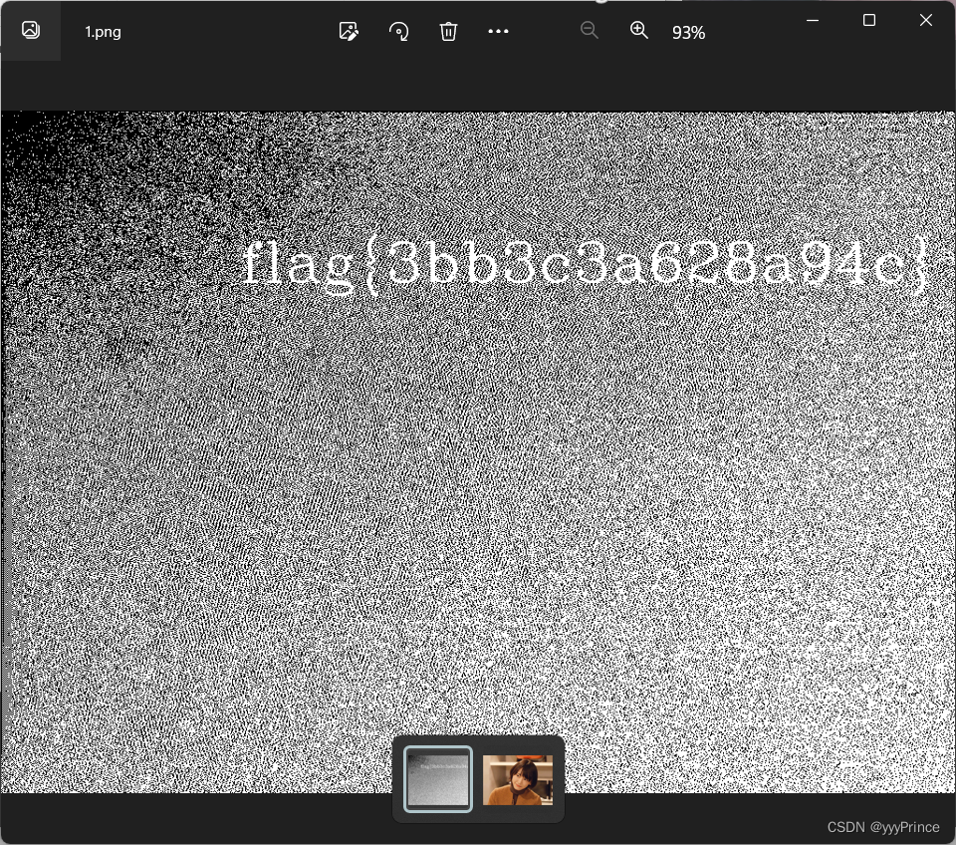Click the 1.png filename label
956x845 pixels.
pyautogui.click(x=102, y=31)
